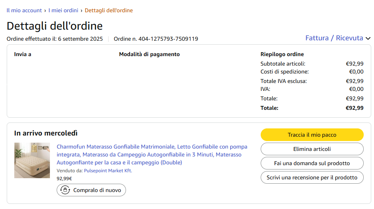
Task: Choose Fai una domanda sul prodotto
Action: tap(312, 163)
